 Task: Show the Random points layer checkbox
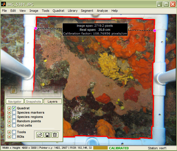click(x=14, y=121)
